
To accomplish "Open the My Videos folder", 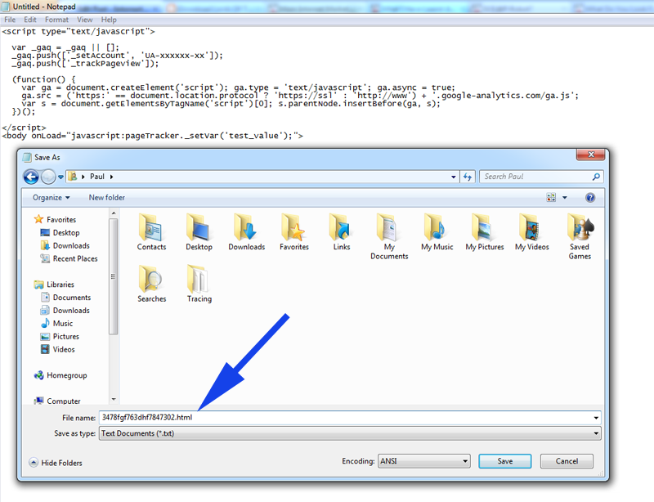I will pos(532,232).
